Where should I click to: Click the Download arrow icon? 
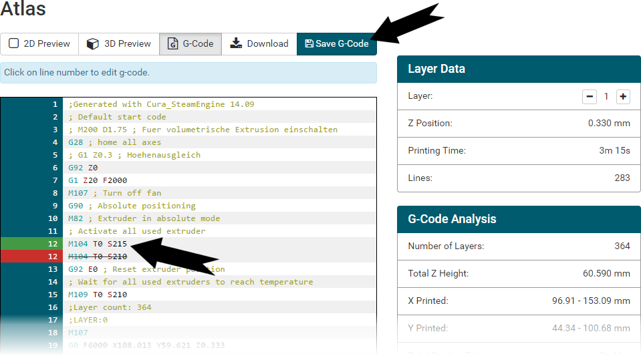(x=236, y=44)
